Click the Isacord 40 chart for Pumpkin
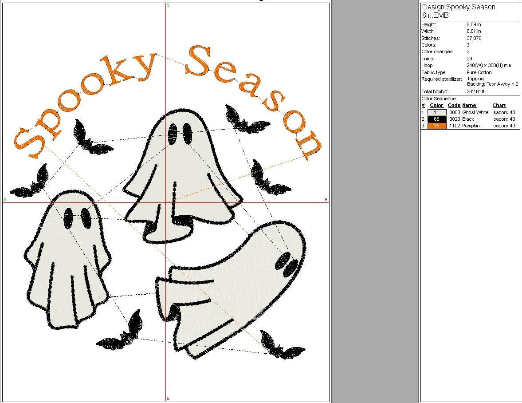This screenshot has width=522, height=403. click(x=503, y=126)
